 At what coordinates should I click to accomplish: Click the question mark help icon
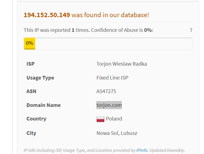click(191, 30)
